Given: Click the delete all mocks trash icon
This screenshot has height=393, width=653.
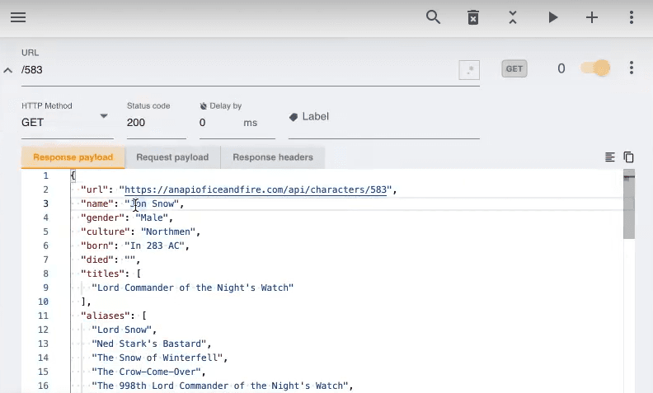Looking at the screenshot, I should pos(473,17).
